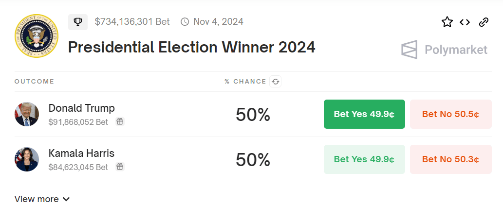This screenshot has height=222, width=503.
Task: Click Bet Yes 49.9¢ for Trump
Action: 364,114
